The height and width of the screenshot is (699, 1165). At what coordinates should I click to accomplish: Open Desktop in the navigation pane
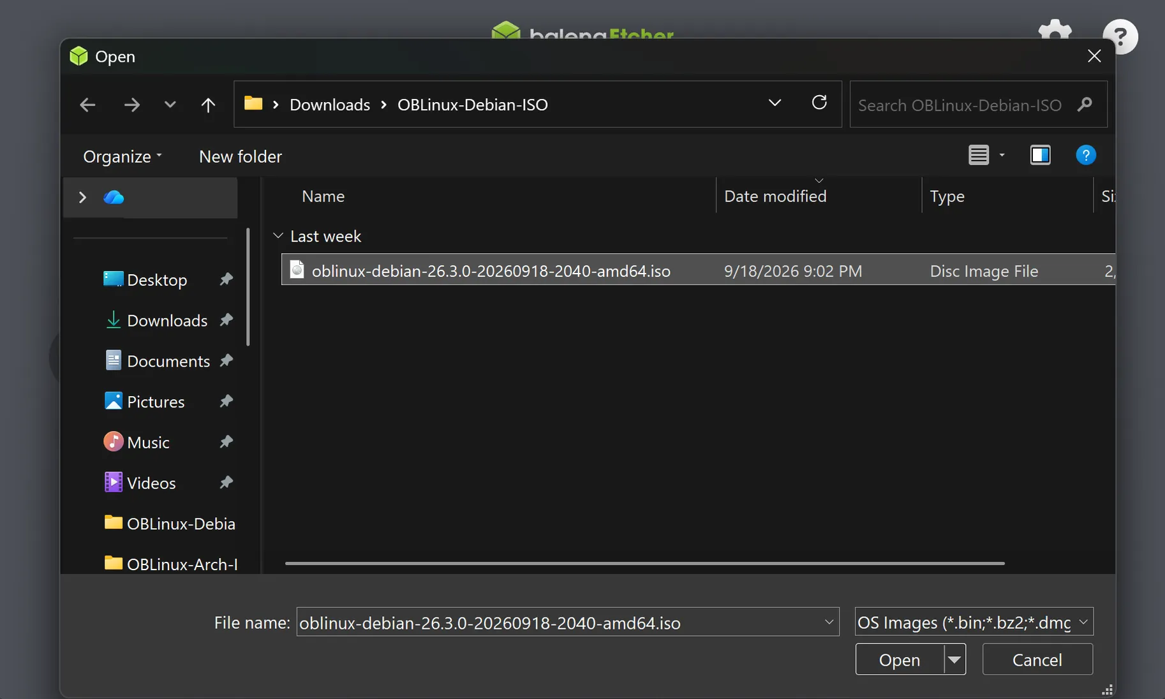pos(156,279)
